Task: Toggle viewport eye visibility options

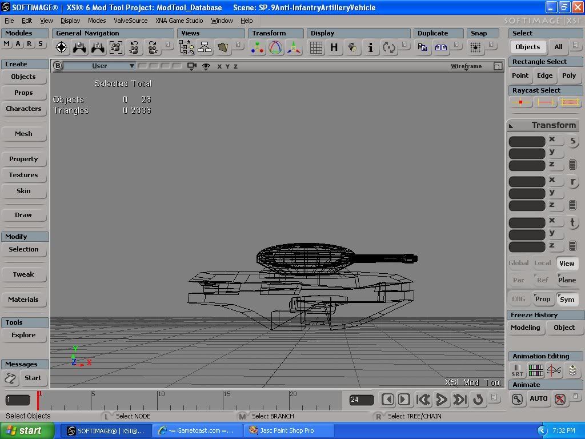Action: click(206, 66)
